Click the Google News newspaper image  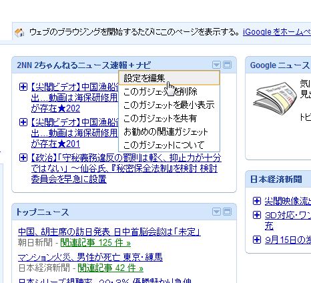point(274,97)
